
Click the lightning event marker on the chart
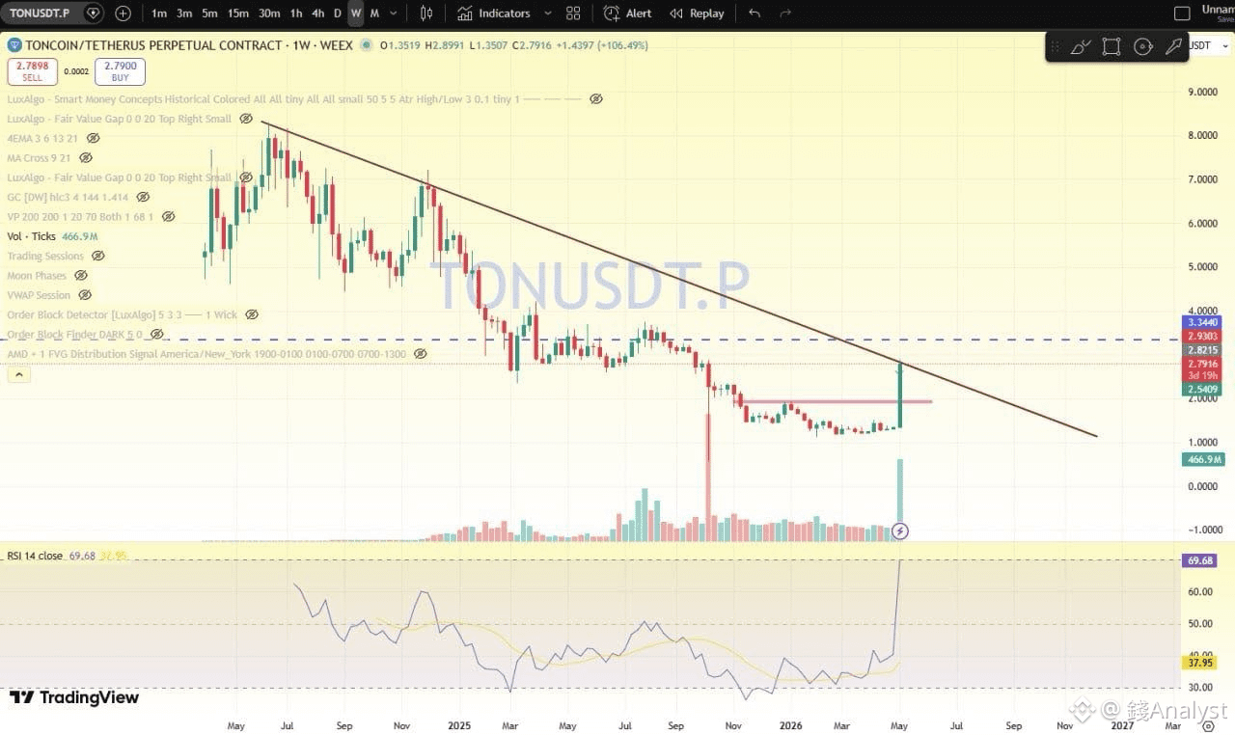coord(900,531)
